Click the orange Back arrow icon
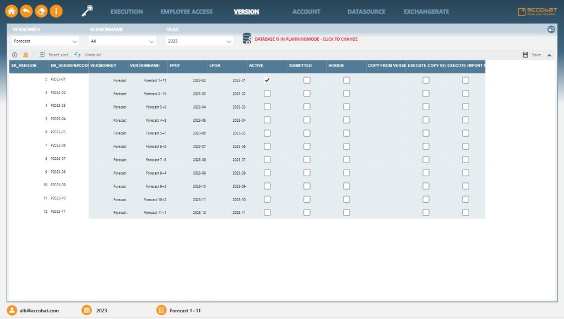Image resolution: width=564 pixels, height=319 pixels. pyautogui.click(x=26, y=10)
